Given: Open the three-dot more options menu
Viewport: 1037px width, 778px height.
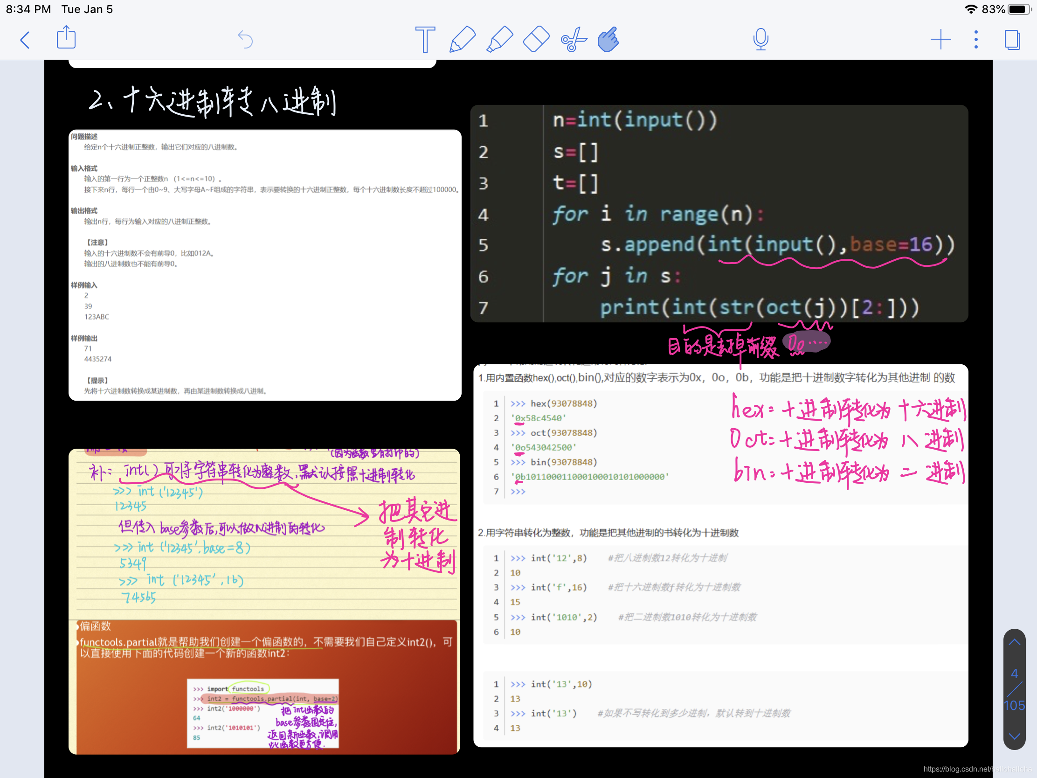Looking at the screenshot, I should pyautogui.click(x=976, y=39).
